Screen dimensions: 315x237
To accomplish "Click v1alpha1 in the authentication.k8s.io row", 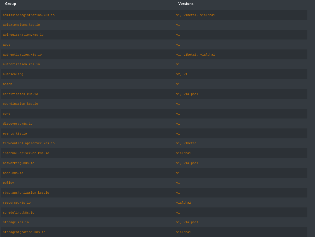I will click(x=207, y=55).
